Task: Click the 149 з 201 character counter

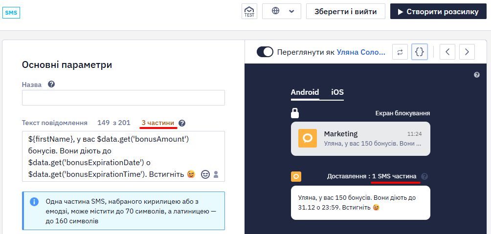Action: [x=113, y=123]
